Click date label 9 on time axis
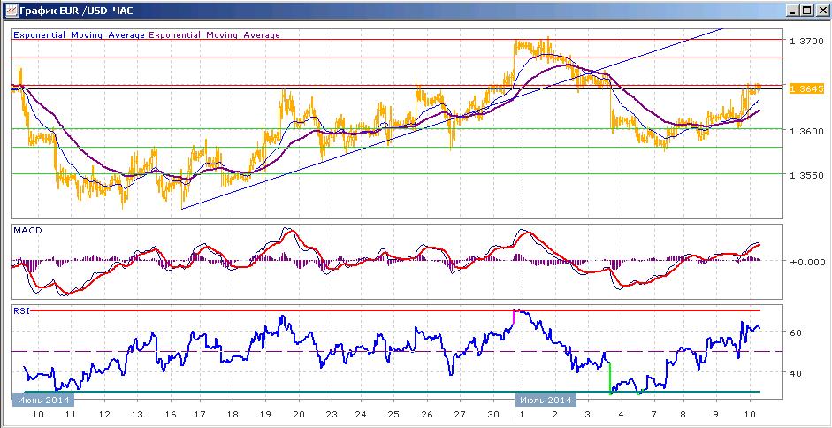The image size is (832, 428). (715, 414)
